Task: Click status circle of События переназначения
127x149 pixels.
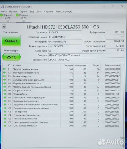Action: click(5, 115)
